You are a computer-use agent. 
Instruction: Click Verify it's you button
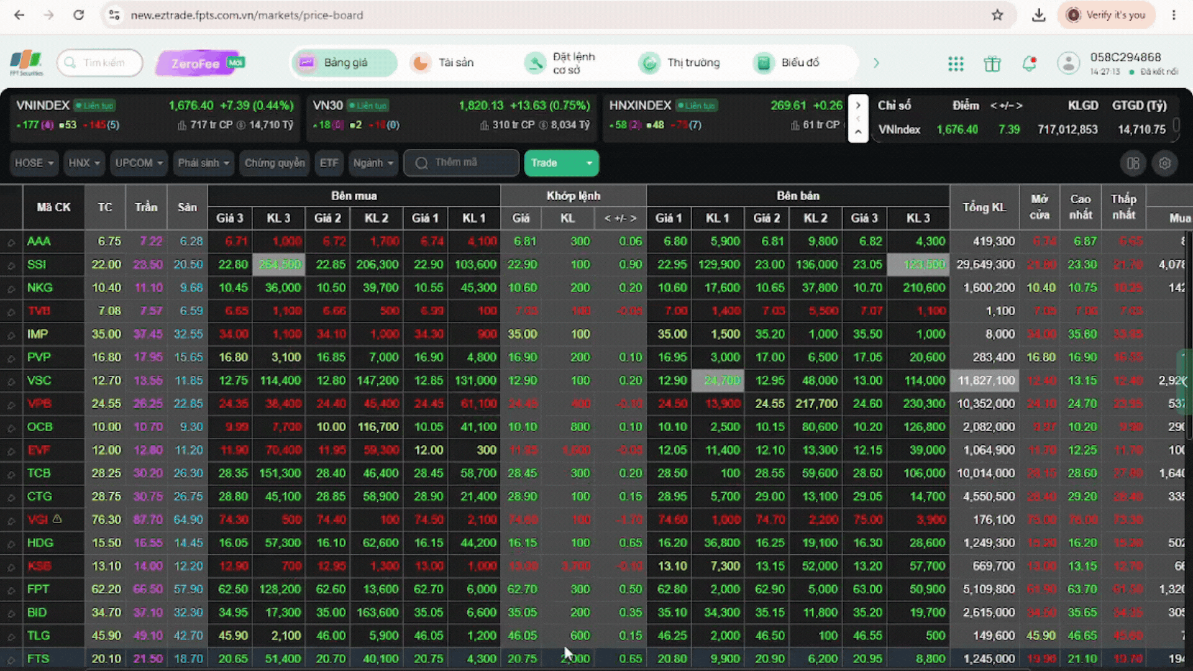[1107, 15]
